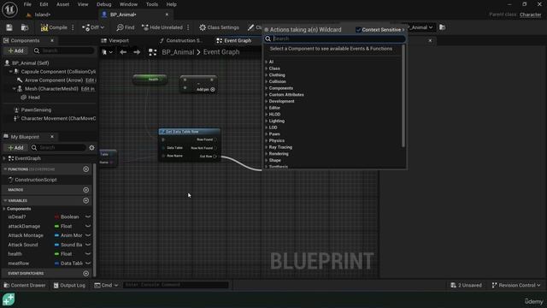547x308 pixels.
Task: Click the Unreal Engine logo icon
Action: tap(9, 9)
